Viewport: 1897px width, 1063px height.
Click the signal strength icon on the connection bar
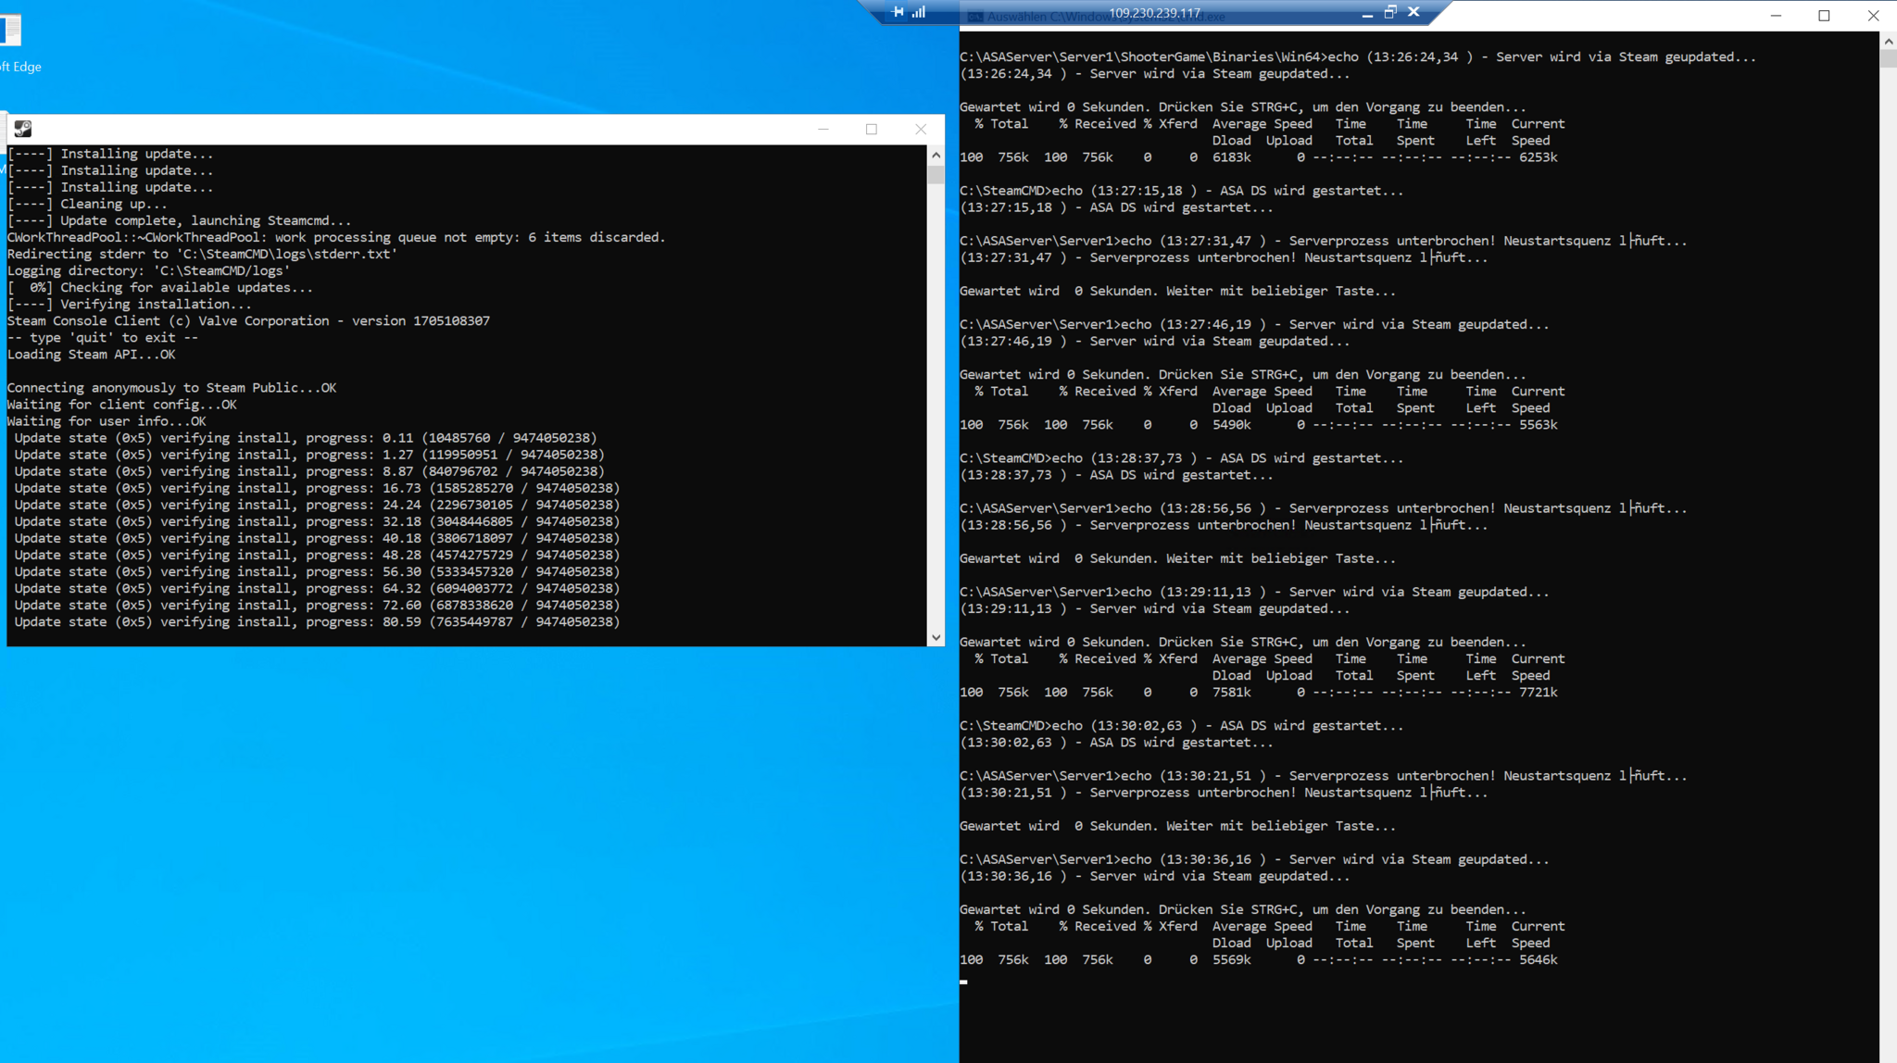(x=918, y=12)
